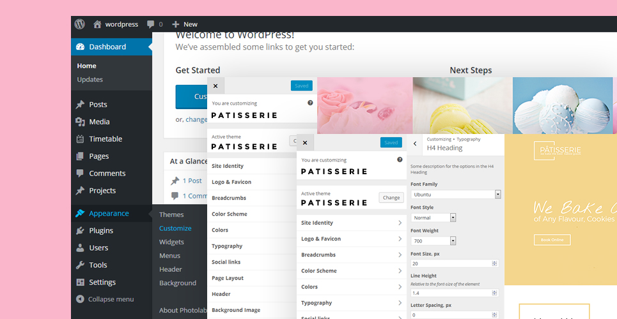
Task: Go back from H4 Heading panel
Action: click(x=415, y=144)
